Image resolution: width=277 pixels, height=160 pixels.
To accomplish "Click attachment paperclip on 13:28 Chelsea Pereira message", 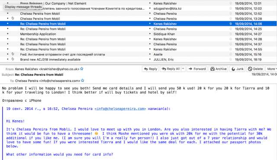I will 13,18.
